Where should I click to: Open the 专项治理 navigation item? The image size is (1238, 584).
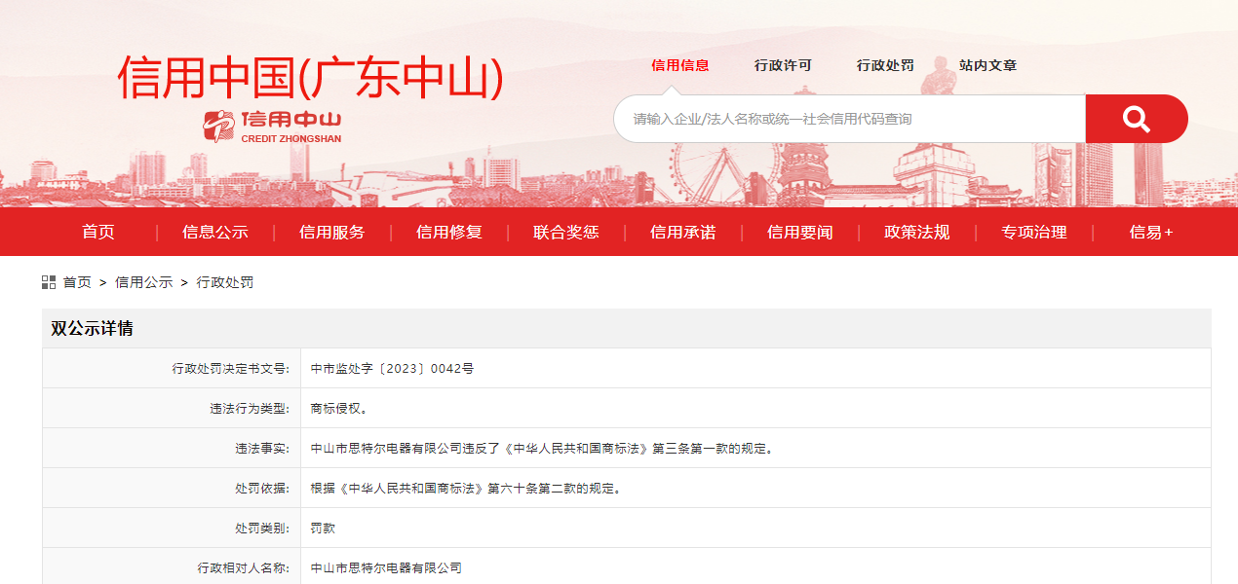pyautogui.click(x=1034, y=232)
